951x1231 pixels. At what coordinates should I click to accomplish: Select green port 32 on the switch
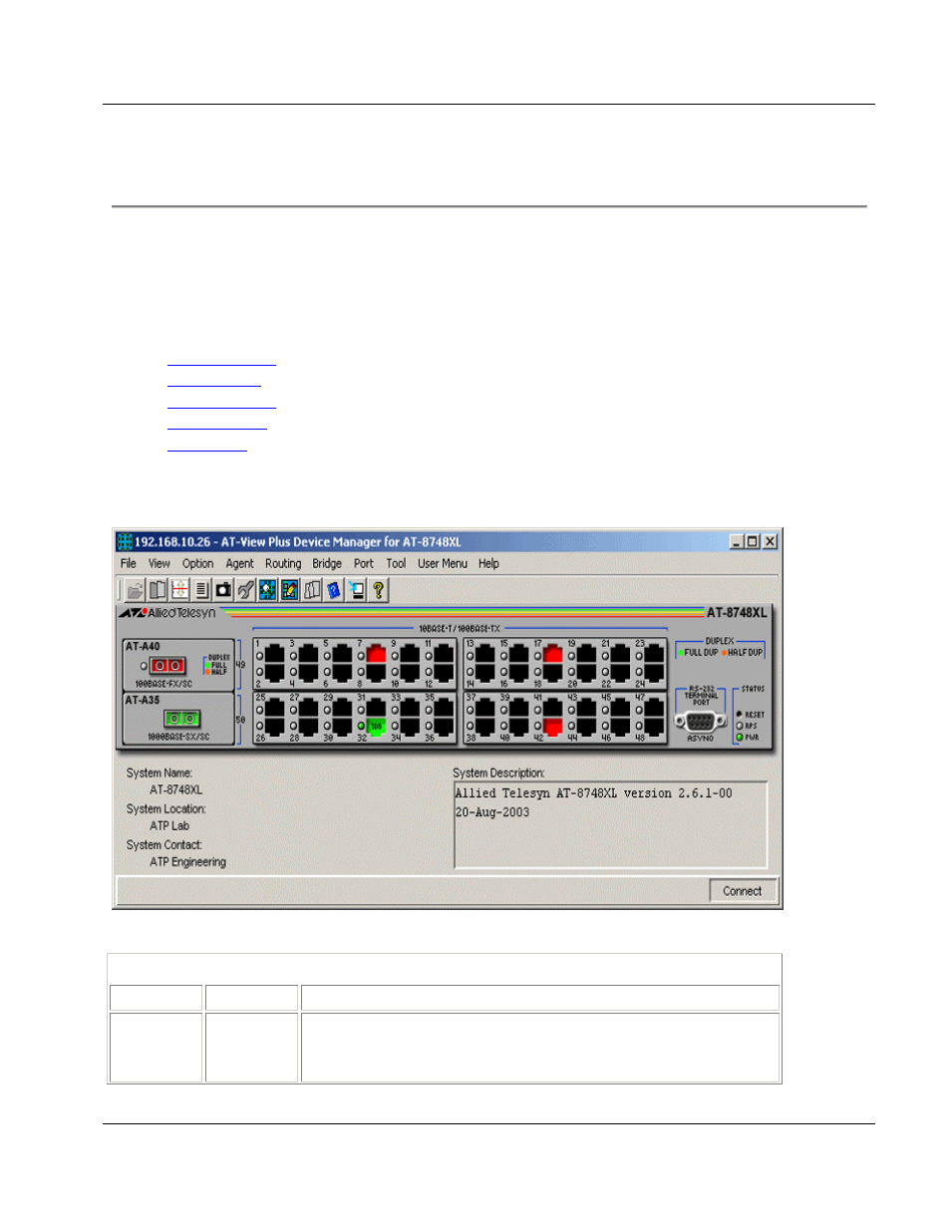[x=376, y=727]
